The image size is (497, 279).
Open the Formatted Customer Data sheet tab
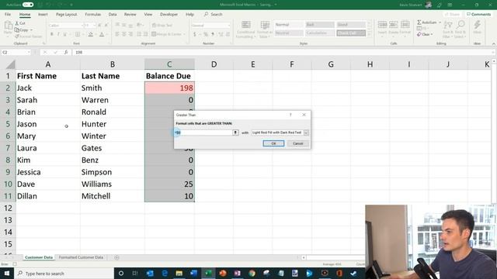click(81, 257)
